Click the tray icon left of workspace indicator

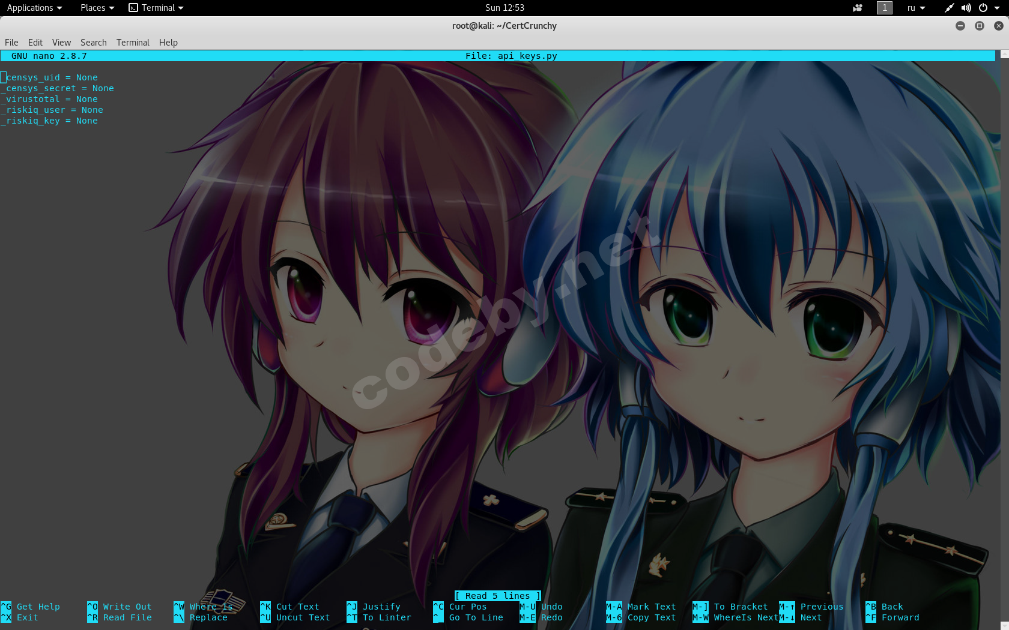858,8
